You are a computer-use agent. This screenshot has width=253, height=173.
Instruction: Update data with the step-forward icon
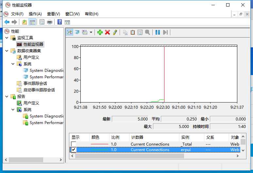[165, 32]
